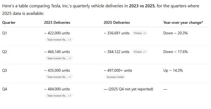Click the Quarter column header
The width and height of the screenshot is (211, 109).
click(9, 23)
